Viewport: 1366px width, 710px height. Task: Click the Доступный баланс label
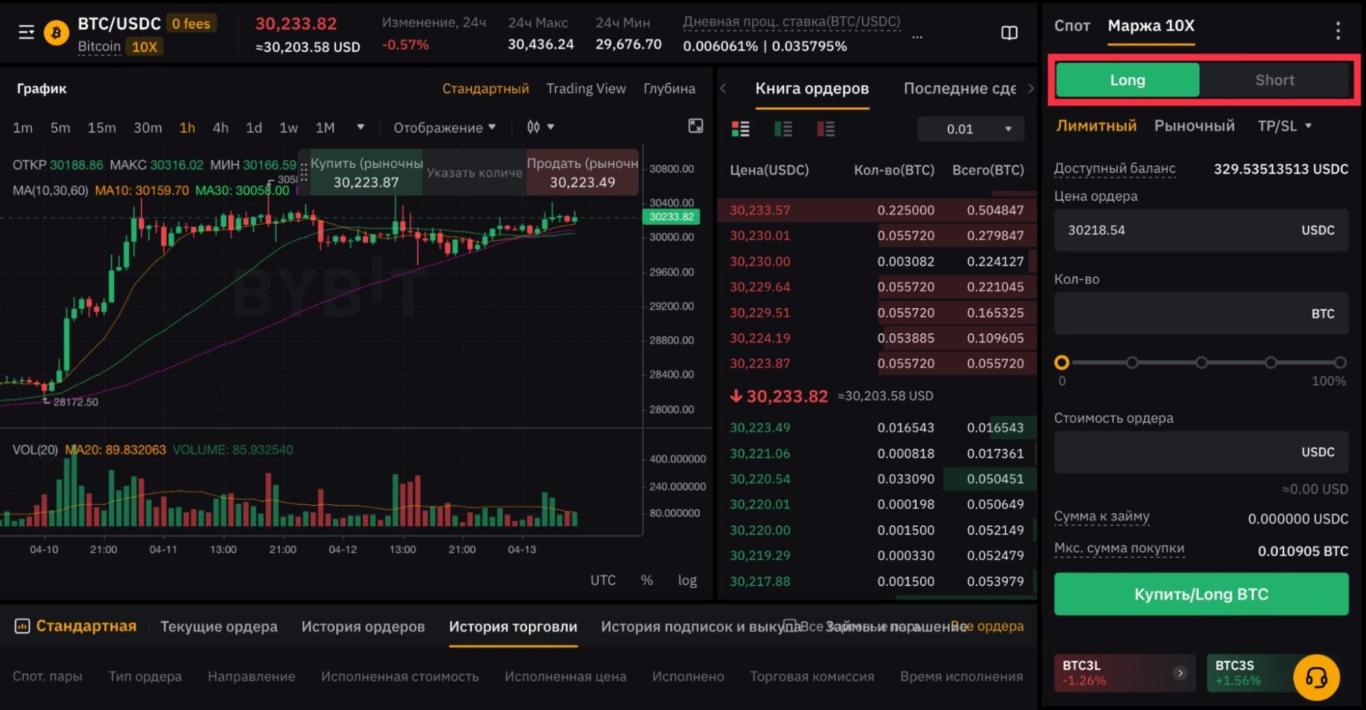coord(1115,168)
